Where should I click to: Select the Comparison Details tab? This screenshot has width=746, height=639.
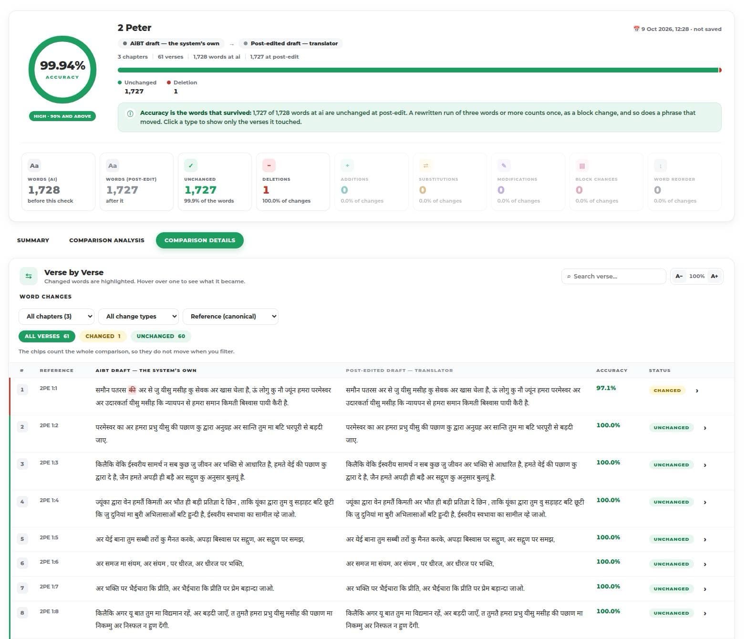200,240
